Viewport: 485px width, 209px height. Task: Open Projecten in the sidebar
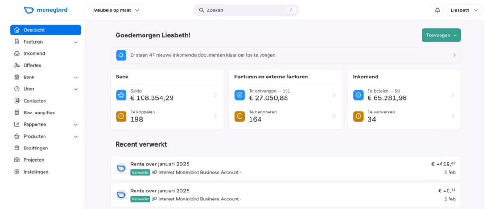[45, 160]
